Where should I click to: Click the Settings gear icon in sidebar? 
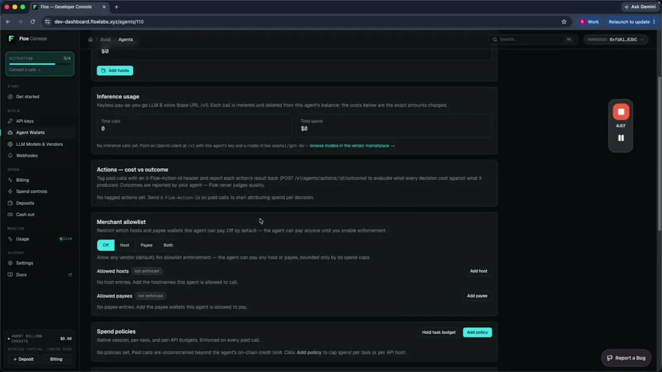(x=10, y=263)
